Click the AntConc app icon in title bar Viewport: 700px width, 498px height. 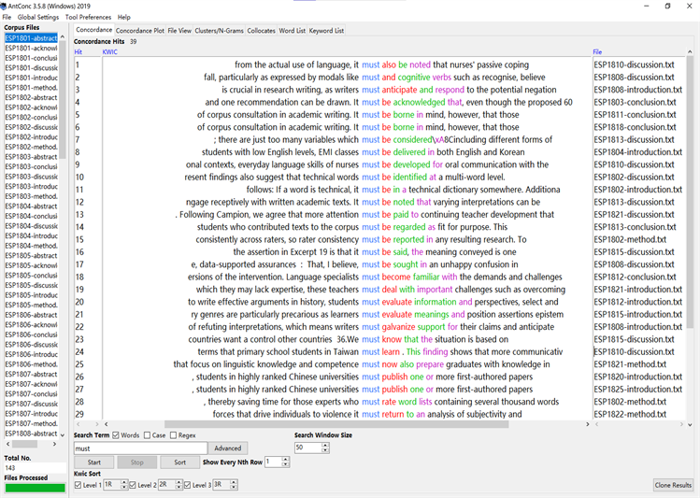pyautogui.click(x=5, y=6)
